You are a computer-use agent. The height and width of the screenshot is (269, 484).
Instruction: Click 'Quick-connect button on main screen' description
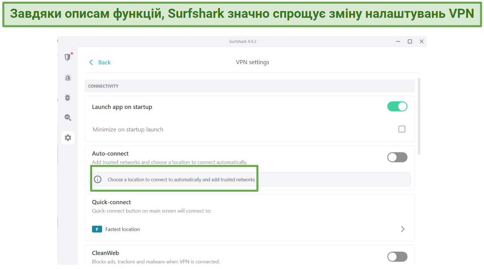[x=152, y=211]
